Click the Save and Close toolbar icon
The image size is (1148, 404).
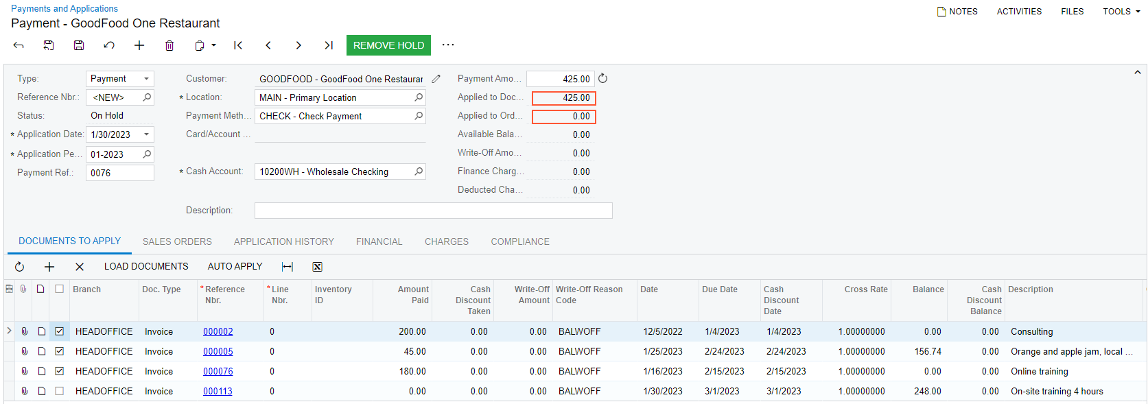[x=49, y=45]
